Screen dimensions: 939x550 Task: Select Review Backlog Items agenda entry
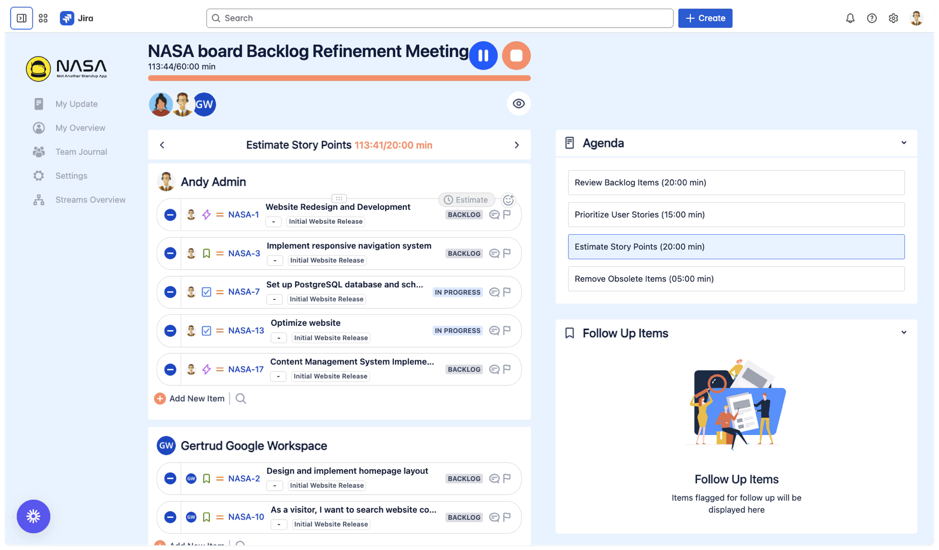(x=736, y=182)
